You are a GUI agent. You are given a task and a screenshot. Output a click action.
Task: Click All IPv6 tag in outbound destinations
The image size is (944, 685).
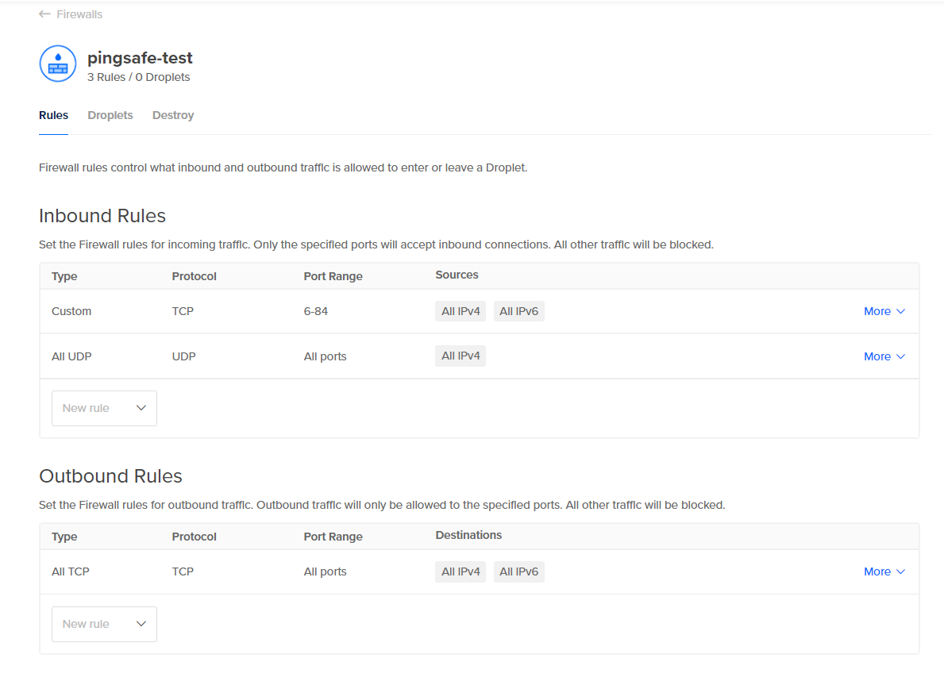point(518,571)
